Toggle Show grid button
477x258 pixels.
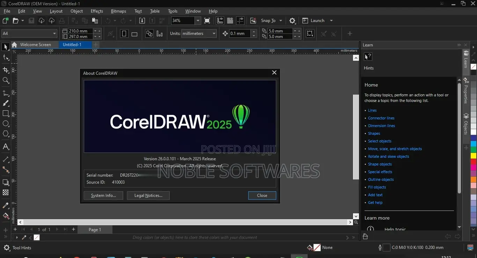click(x=230, y=21)
